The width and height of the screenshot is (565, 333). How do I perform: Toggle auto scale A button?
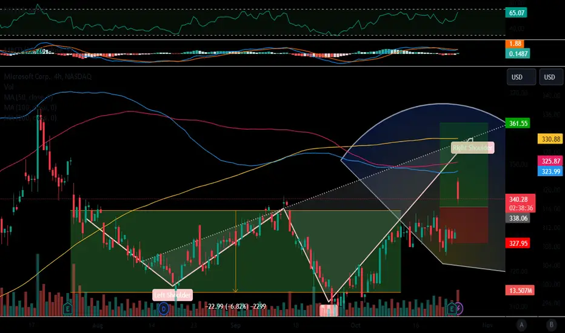pyautogui.click(x=521, y=325)
